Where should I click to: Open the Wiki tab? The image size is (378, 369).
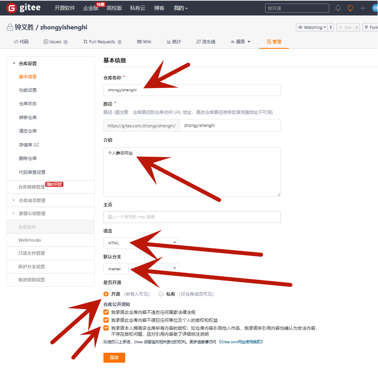[144, 42]
